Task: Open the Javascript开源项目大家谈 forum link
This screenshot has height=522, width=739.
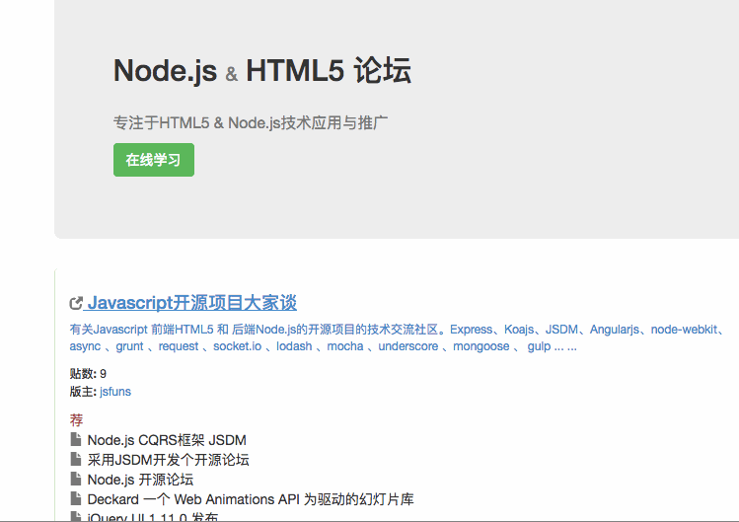Action: pyautogui.click(x=192, y=303)
